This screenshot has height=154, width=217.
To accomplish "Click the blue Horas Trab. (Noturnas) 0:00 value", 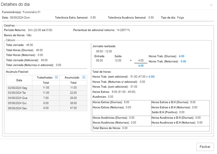I will coord(183,61).
